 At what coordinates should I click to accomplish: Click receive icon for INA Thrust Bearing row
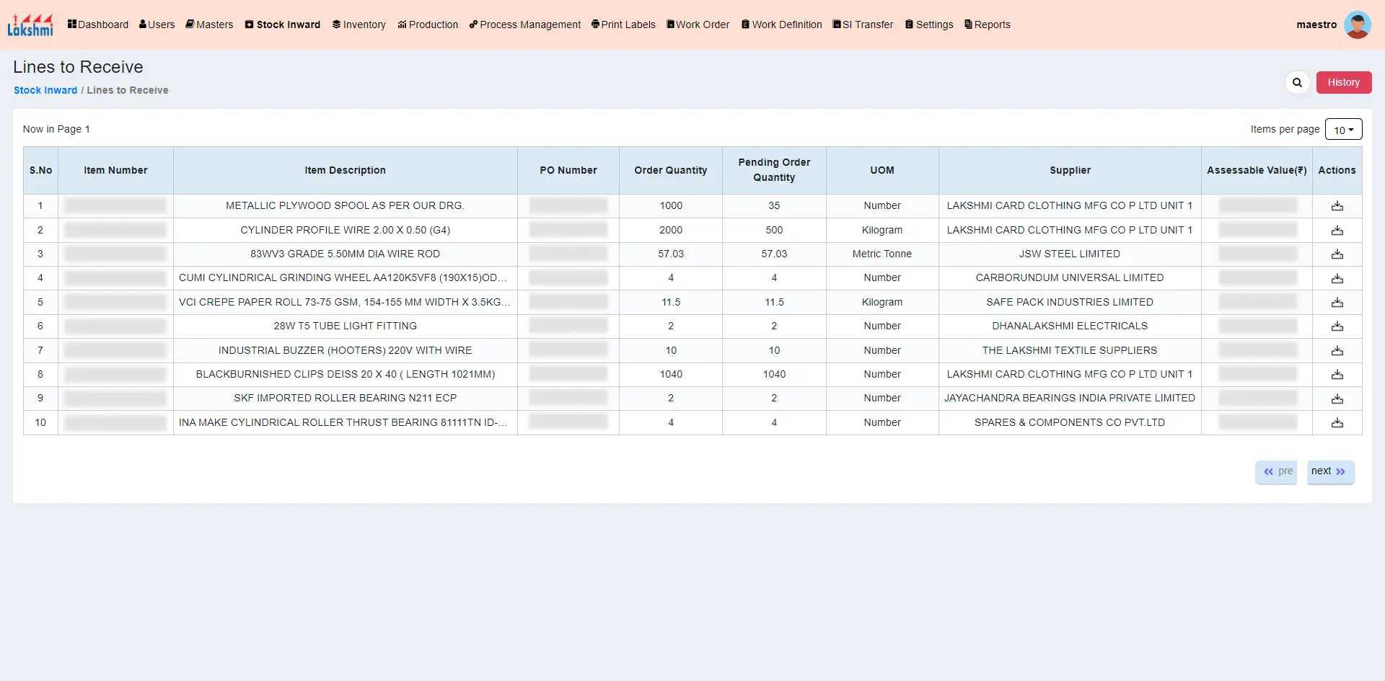tap(1337, 423)
